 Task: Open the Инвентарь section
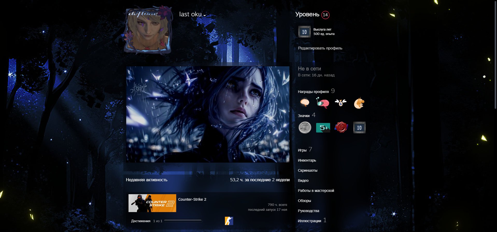coord(307,160)
